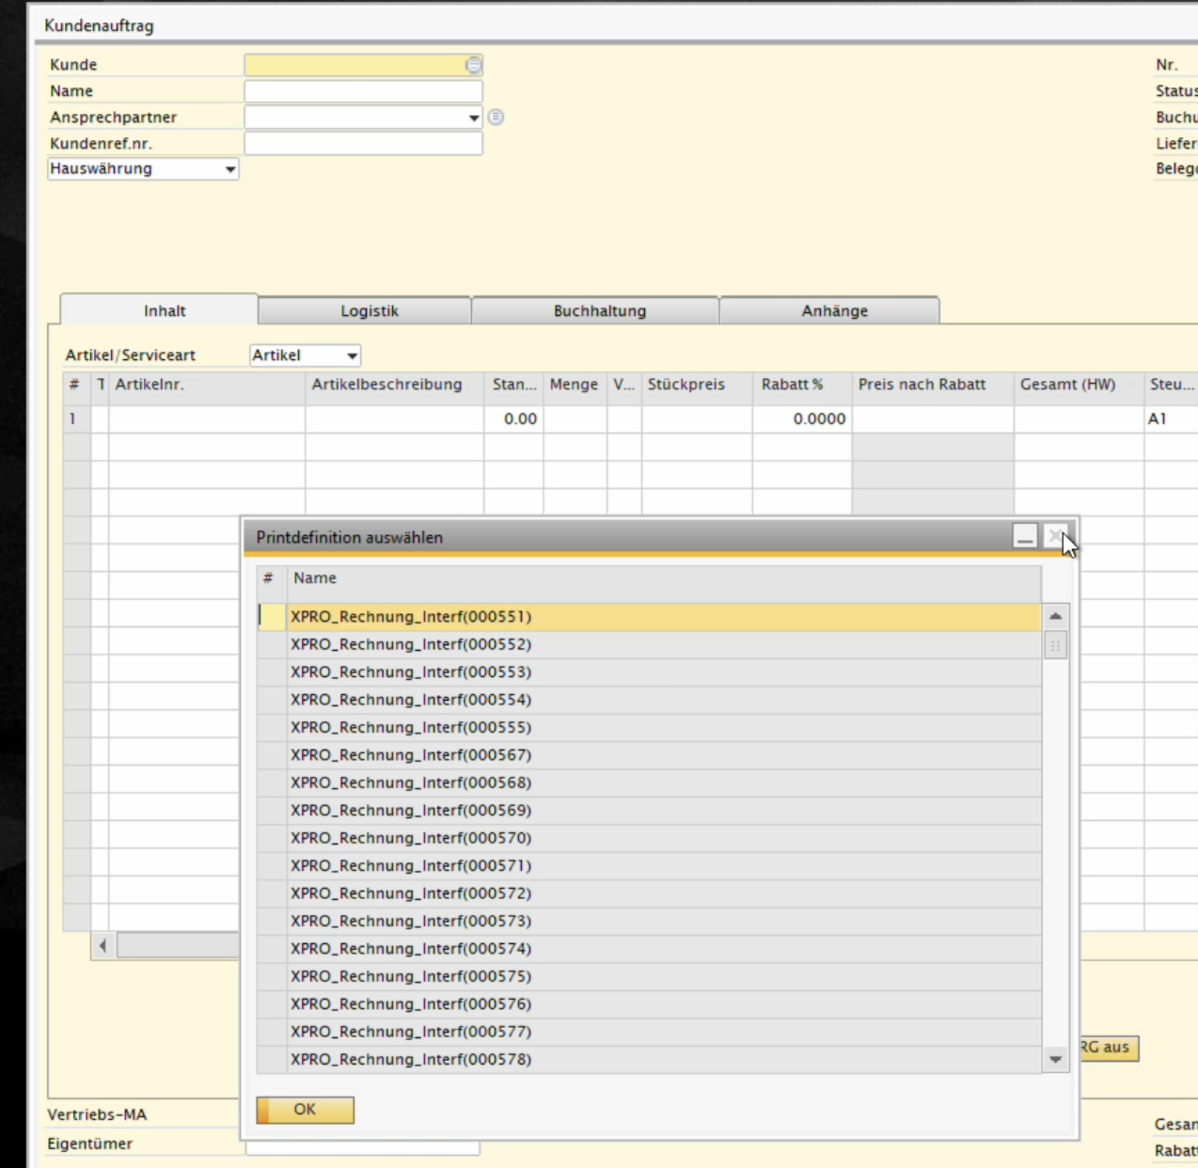
Task: Click the scroll up arrow in the print definition list
Action: point(1055,616)
